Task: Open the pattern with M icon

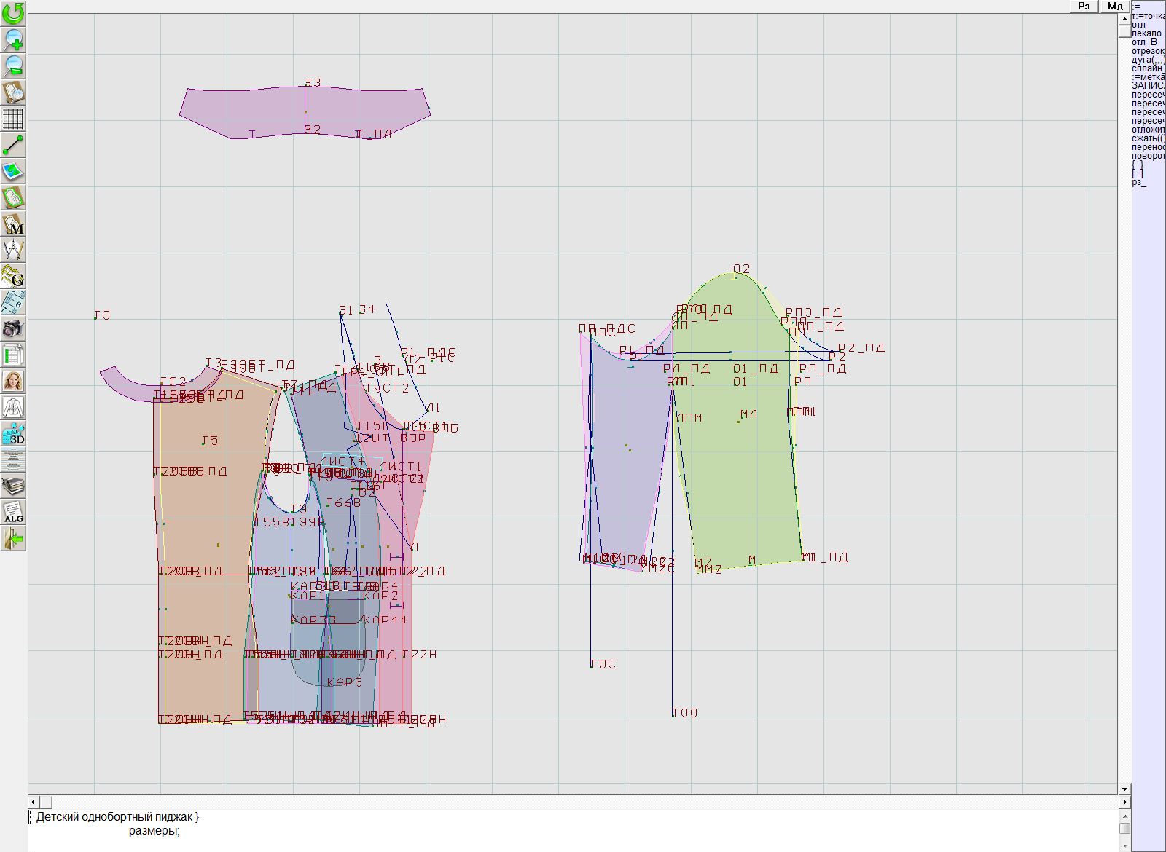Action: click(13, 224)
